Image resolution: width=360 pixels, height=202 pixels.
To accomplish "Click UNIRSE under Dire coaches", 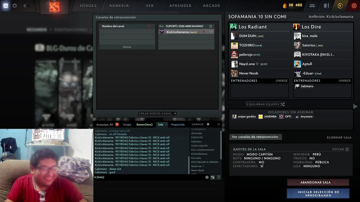I will tap(345, 81).
